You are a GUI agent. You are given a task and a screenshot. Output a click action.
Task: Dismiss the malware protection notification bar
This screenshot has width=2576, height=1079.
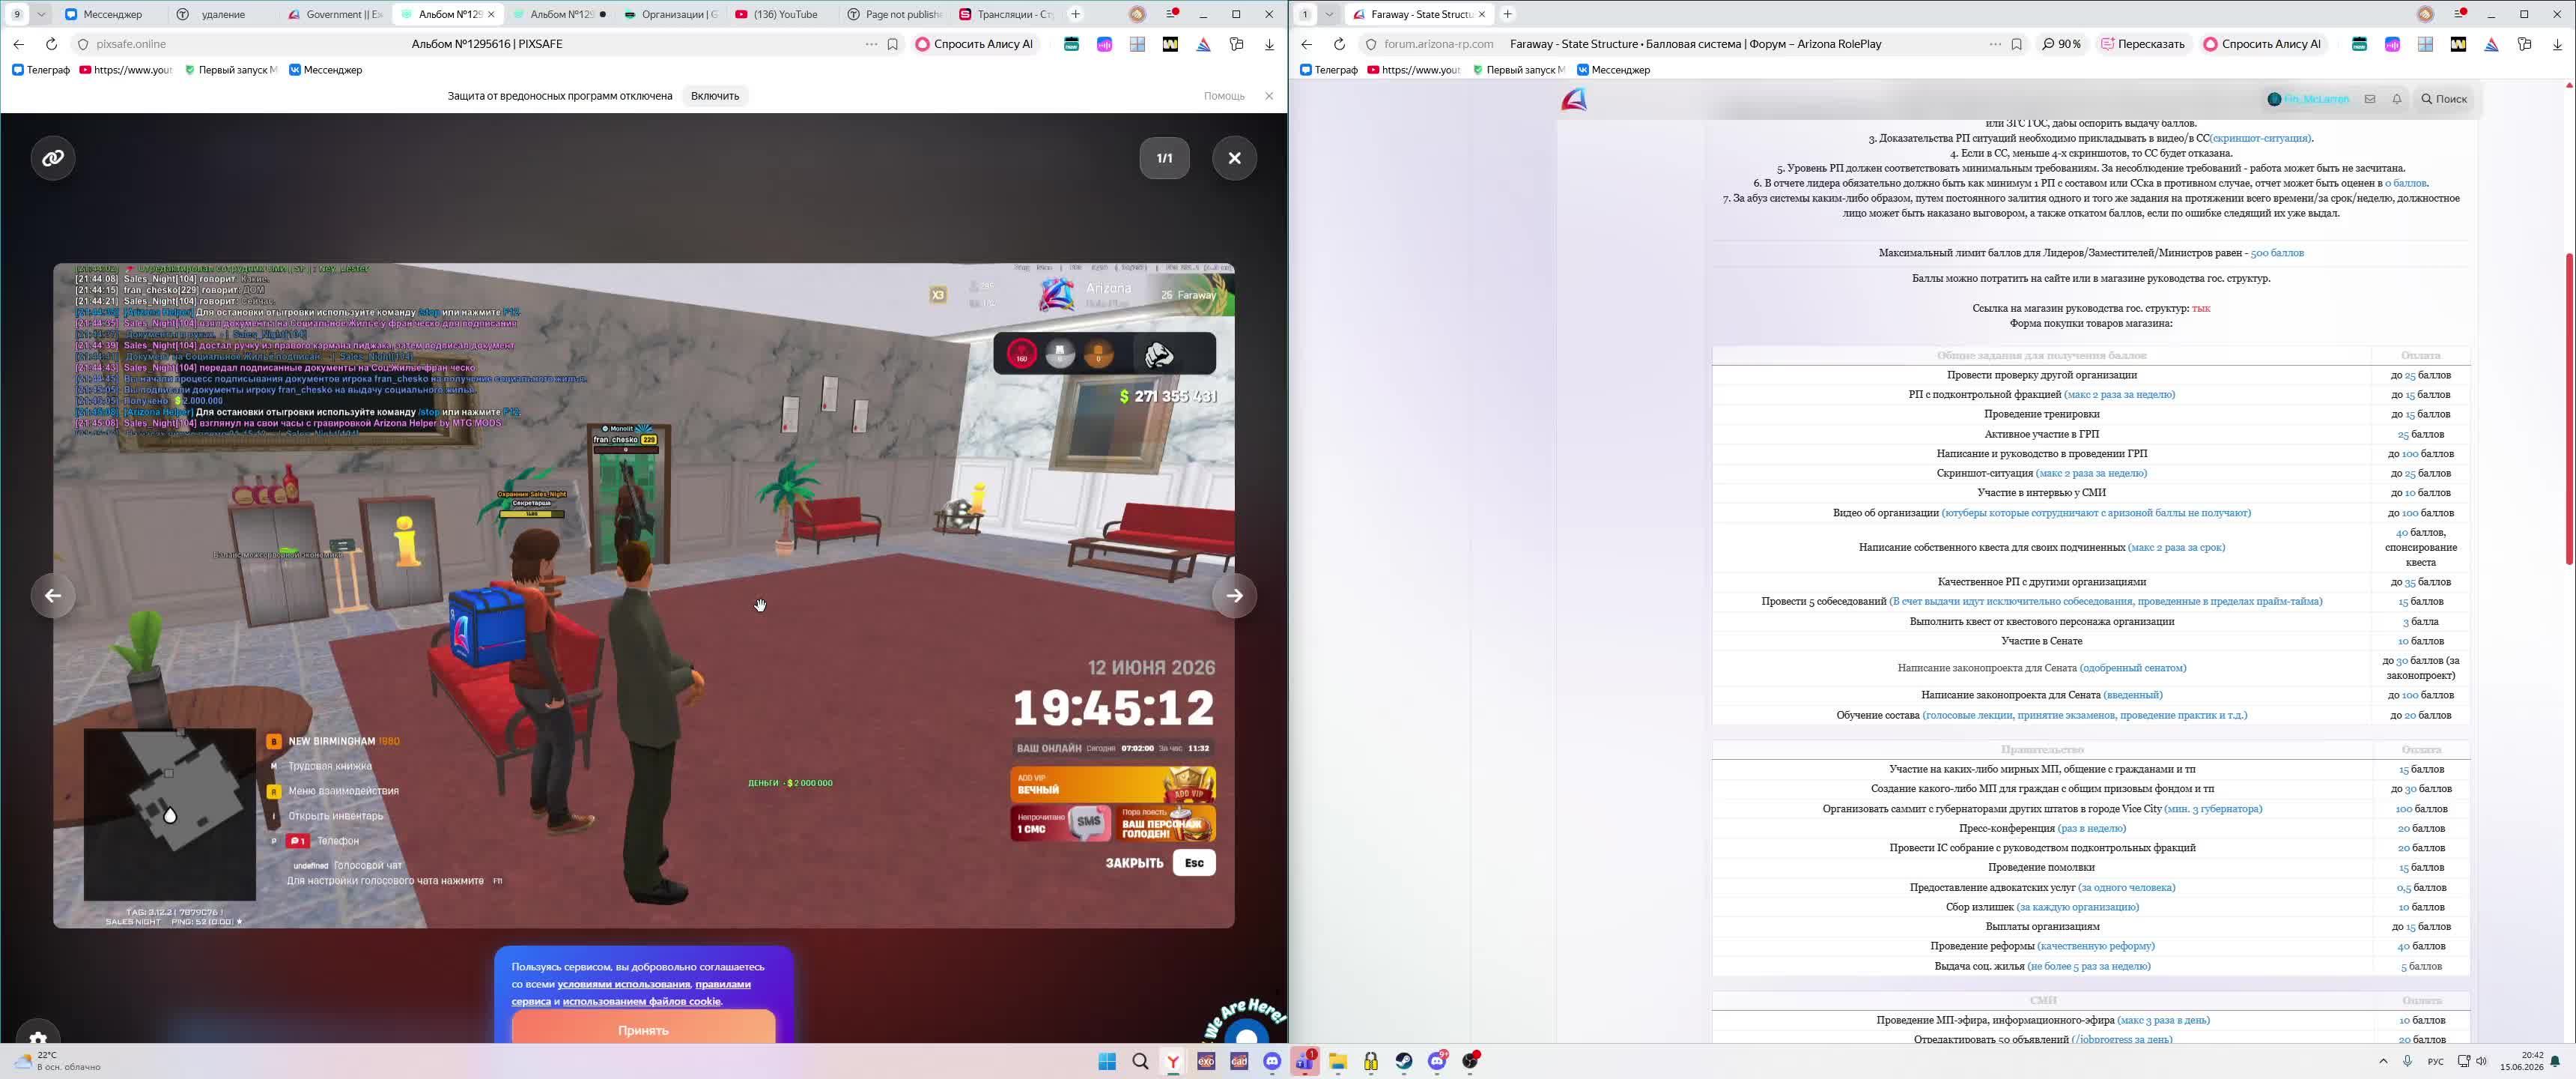point(1269,96)
